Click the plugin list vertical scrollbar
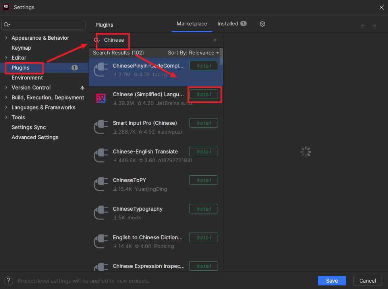This screenshot has width=388, height=289. (222, 56)
